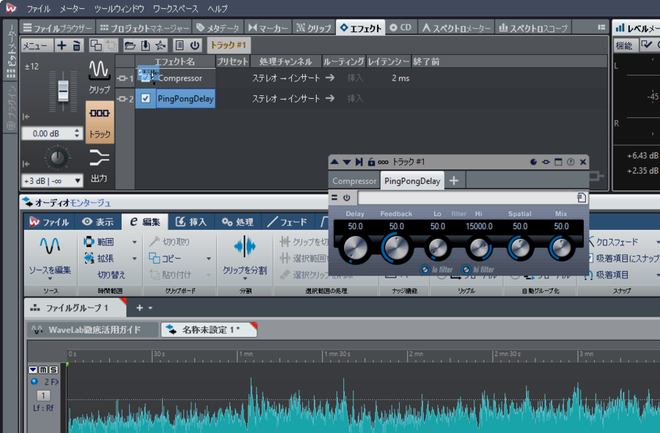Select the トラック (Track) effects section
Viewport: 660px width, 433px height.
100,122
